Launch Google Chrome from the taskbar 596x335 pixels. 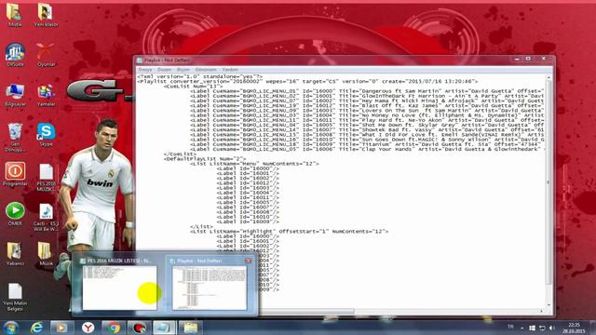point(113,328)
